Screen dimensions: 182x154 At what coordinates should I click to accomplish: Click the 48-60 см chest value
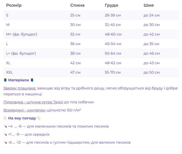[x=113, y=34]
